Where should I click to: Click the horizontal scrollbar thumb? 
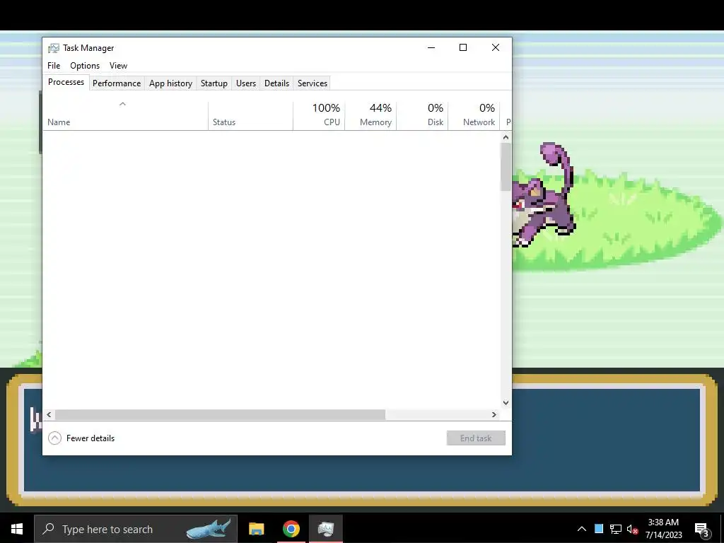[221, 414]
